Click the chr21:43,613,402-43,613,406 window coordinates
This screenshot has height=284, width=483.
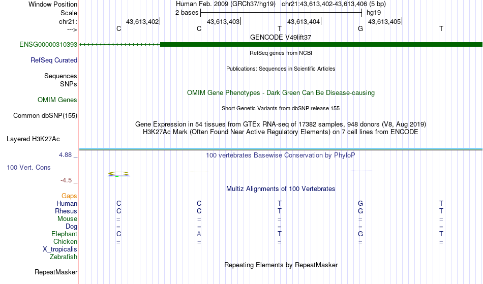(324, 4)
